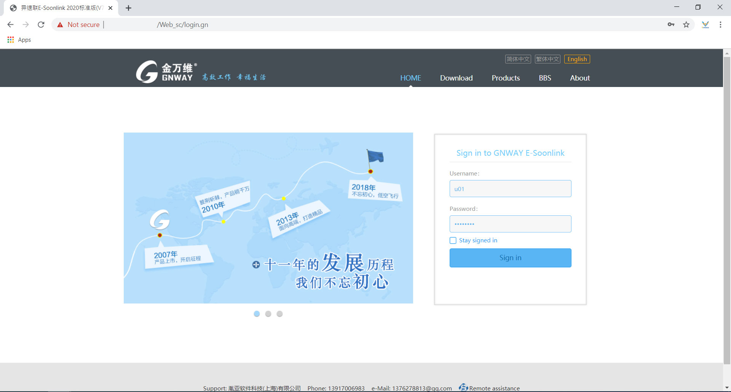The height and width of the screenshot is (392, 731).
Task: Click the scrollbar up arrow
Action: coord(727,53)
